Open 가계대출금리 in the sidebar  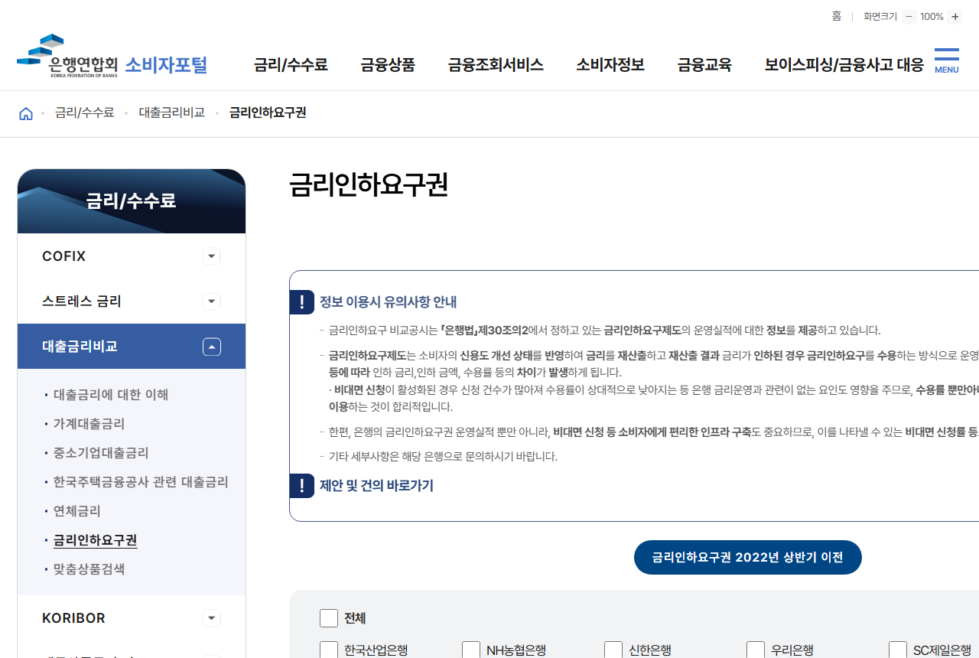tap(89, 424)
